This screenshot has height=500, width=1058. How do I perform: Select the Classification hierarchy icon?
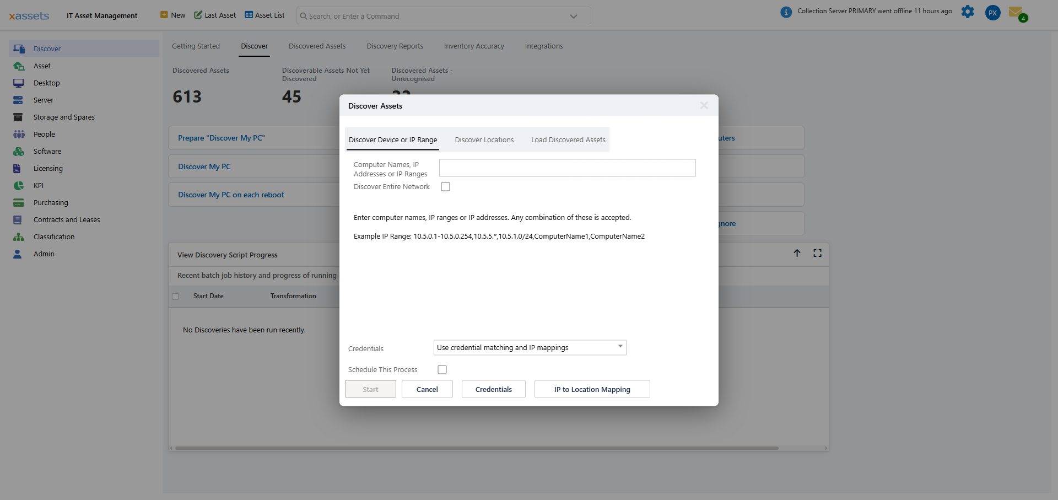(19, 236)
